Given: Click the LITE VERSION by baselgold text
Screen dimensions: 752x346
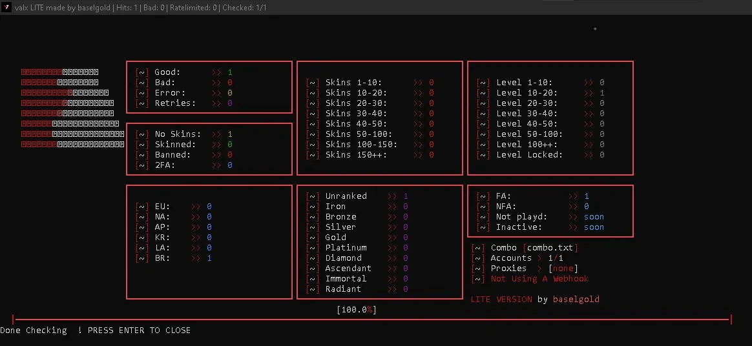Looking at the screenshot, I should click(x=535, y=300).
